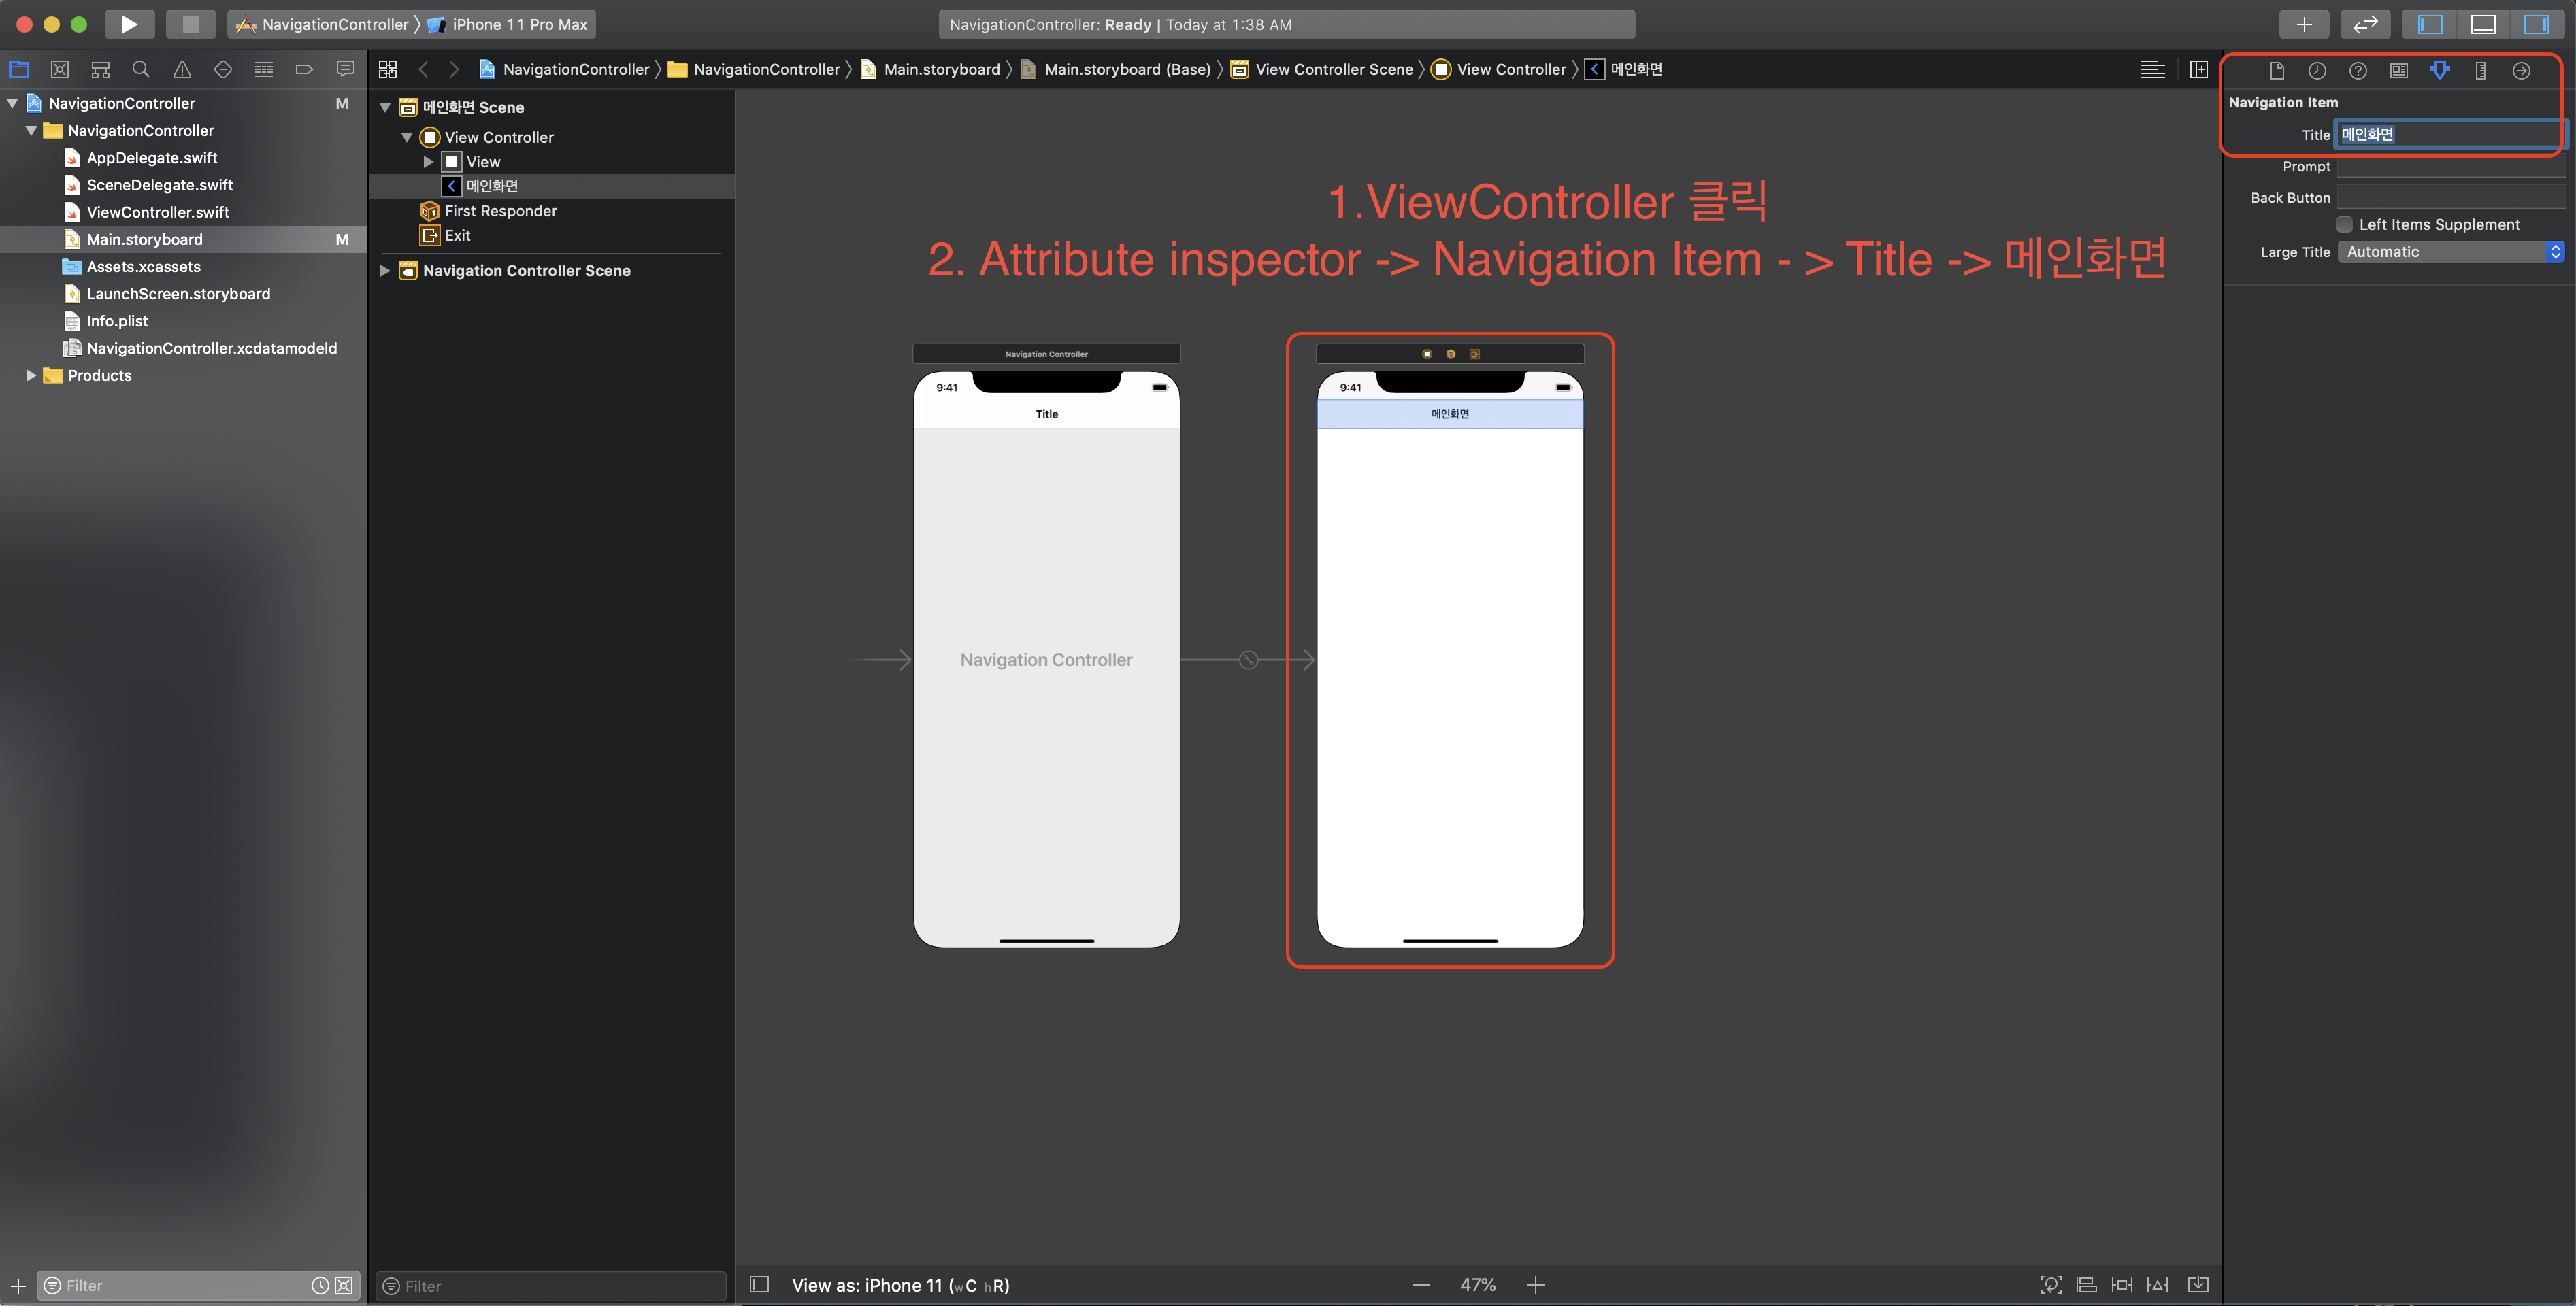Open the Issue navigator warning icon
Viewport: 2576px width, 1306px height.
click(x=182, y=69)
